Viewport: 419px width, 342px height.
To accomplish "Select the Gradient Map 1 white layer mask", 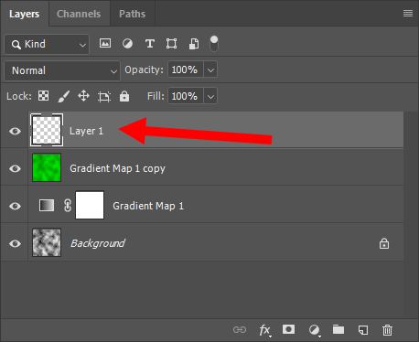I will pyautogui.click(x=90, y=205).
